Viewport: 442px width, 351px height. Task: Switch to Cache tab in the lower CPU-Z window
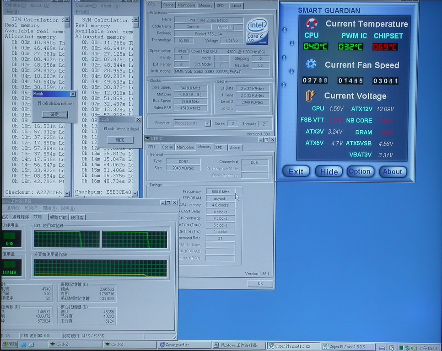[x=167, y=147]
